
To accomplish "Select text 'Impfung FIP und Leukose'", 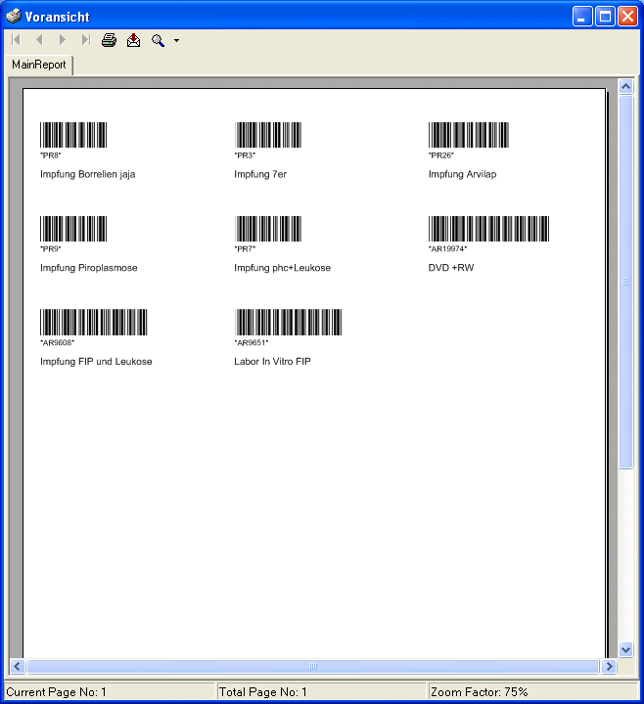I will (96, 362).
